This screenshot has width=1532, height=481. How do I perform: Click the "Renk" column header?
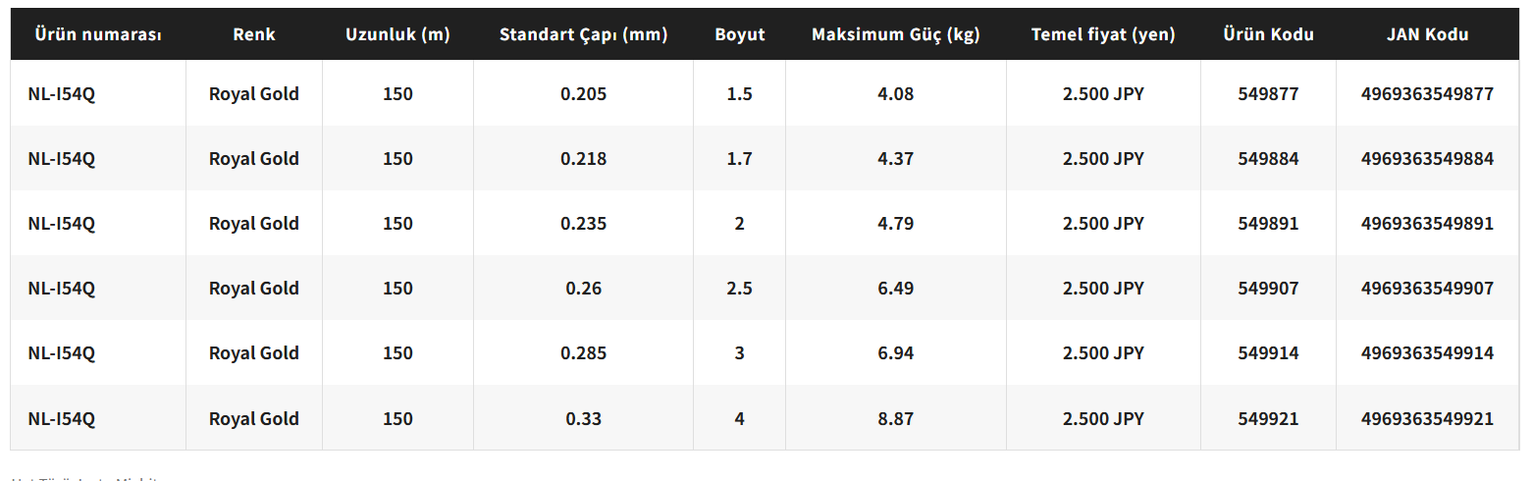coord(254,34)
